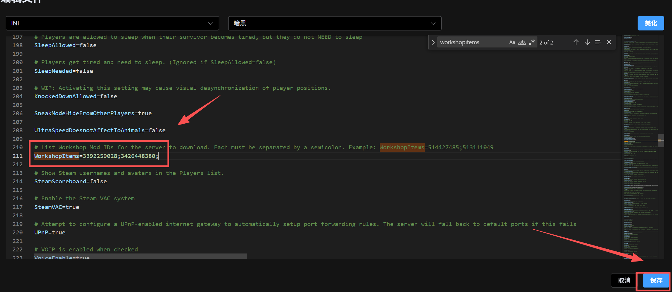Image resolution: width=672 pixels, height=292 pixels.
Task: Expand the replace field chevron
Action: pos(433,42)
